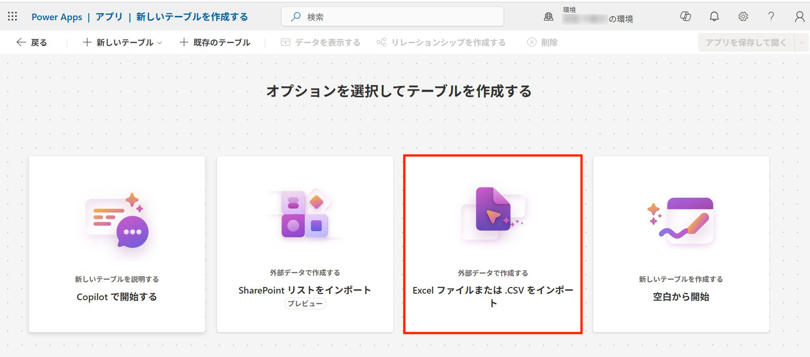Click データを表示する
810x357 pixels.
point(321,42)
